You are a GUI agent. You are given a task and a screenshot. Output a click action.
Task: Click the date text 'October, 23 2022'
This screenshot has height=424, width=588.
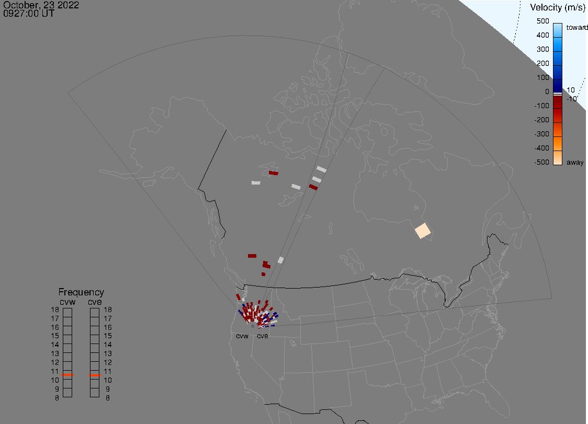[x=41, y=5]
